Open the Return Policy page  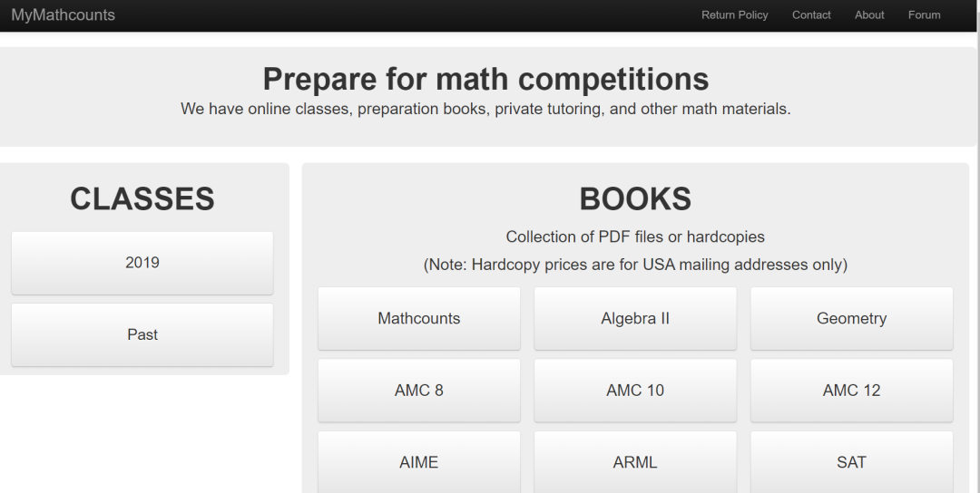(x=734, y=15)
